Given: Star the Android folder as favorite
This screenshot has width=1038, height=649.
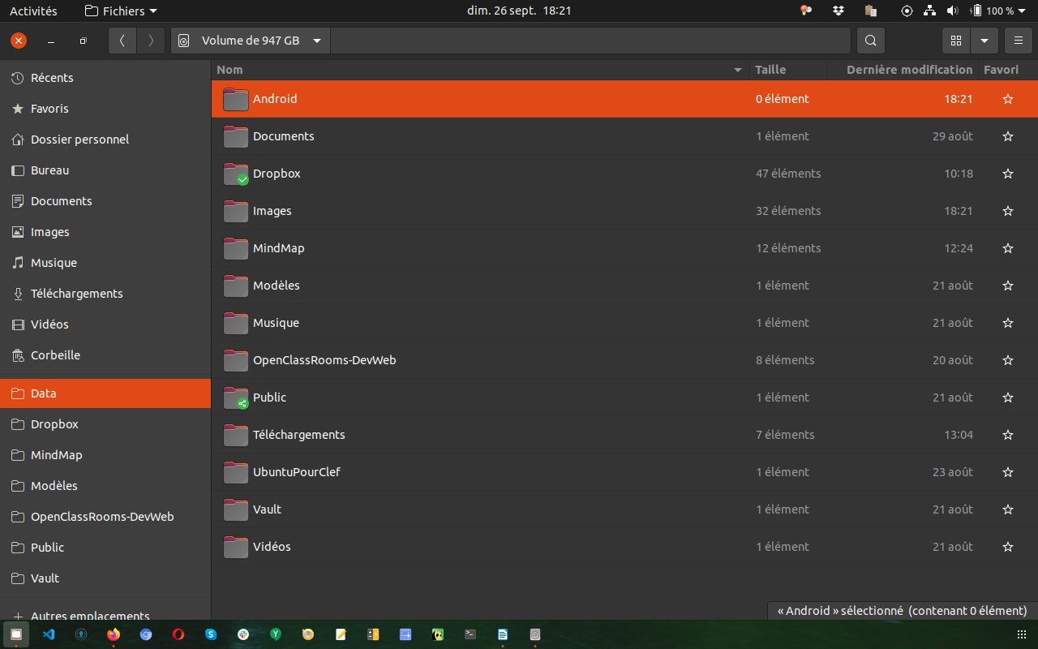Looking at the screenshot, I should click(x=1008, y=99).
